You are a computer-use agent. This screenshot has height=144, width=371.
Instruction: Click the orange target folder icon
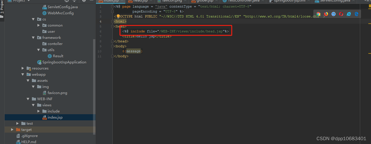(18, 129)
